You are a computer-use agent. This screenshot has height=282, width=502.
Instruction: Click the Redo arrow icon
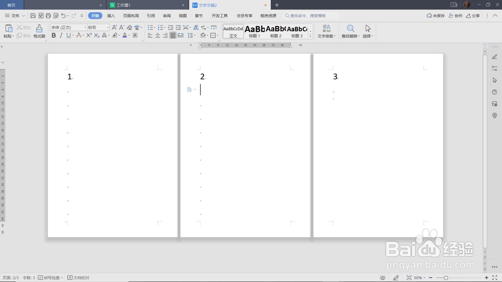pos(74,16)
